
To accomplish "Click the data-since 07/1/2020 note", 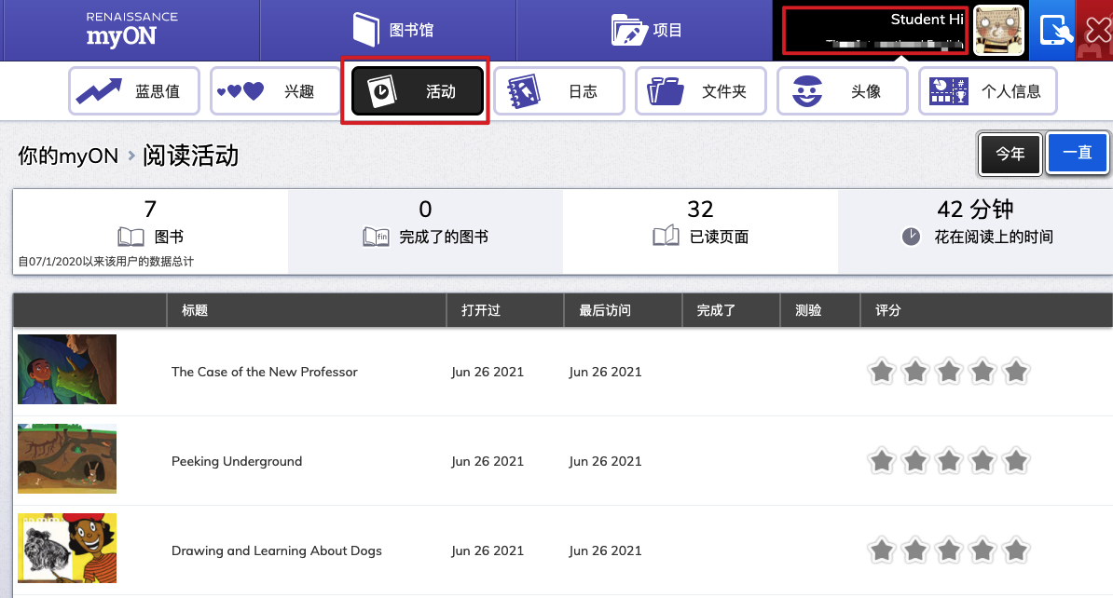I will (105, 261).
